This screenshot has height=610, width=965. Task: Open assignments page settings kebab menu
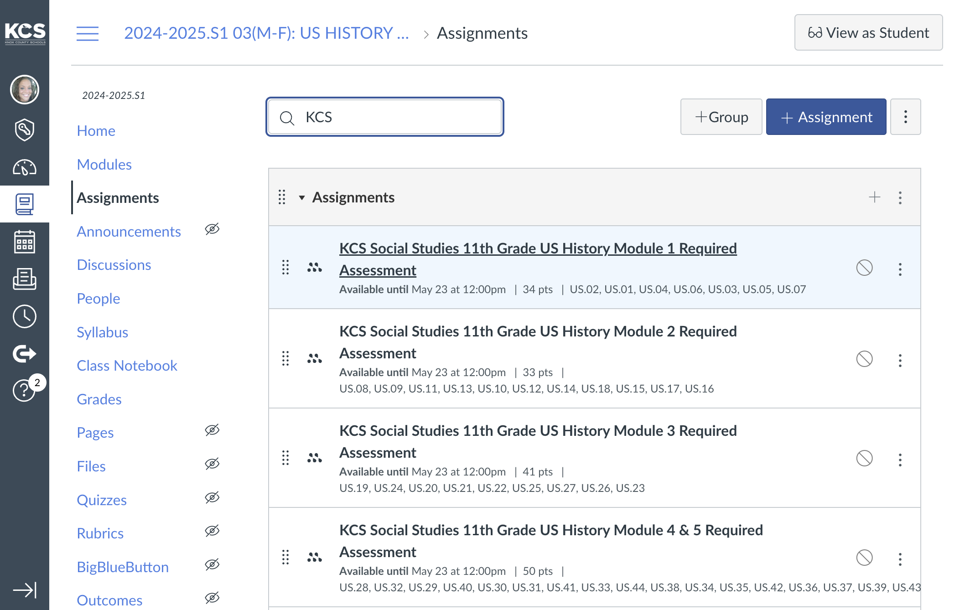coord(905,117)
